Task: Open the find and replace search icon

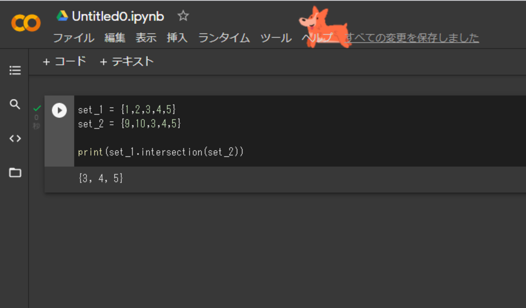Action: pos(15,104)
